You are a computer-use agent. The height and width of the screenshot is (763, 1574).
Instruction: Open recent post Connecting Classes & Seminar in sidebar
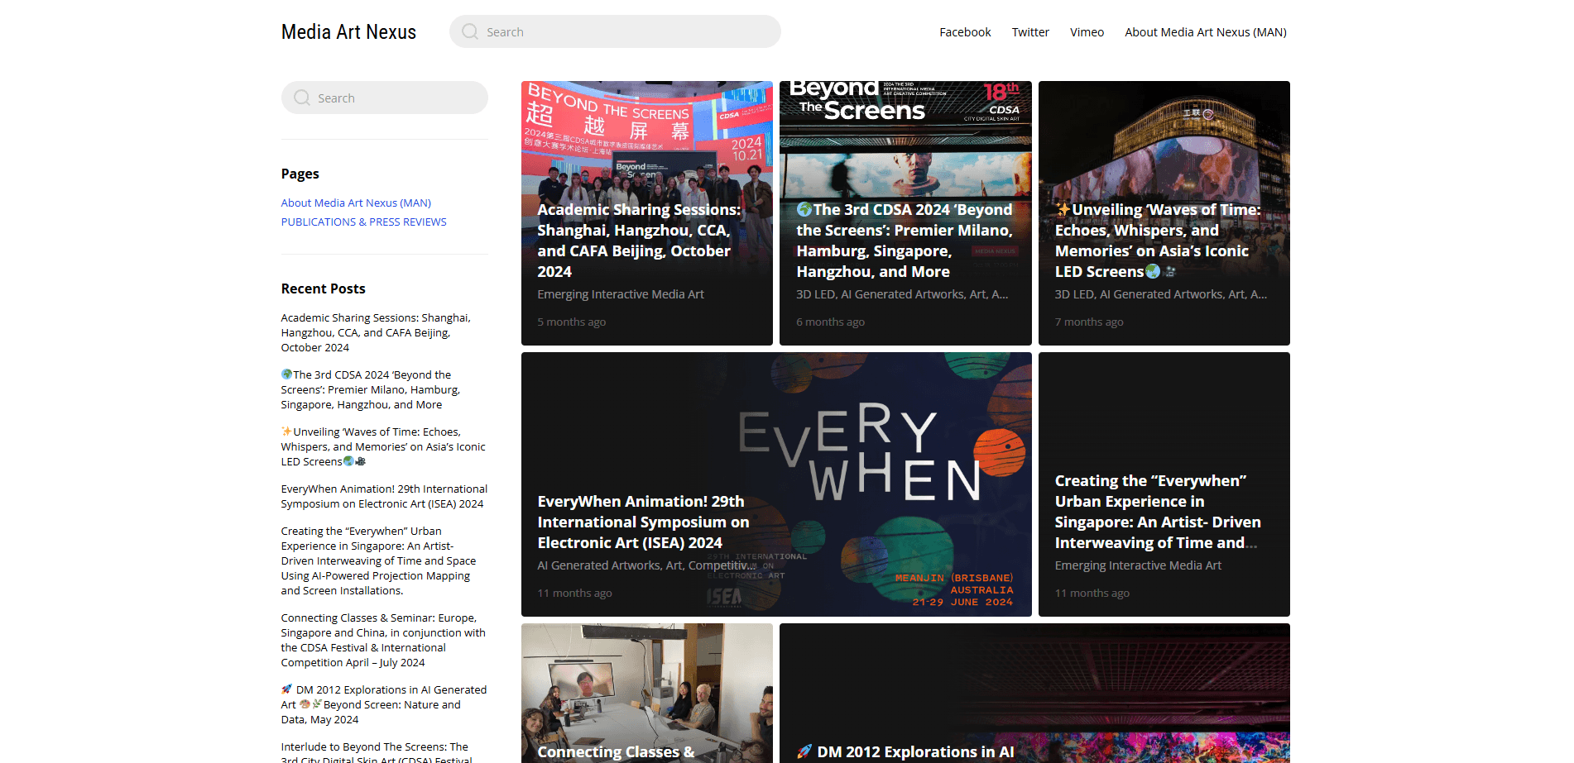tap(383, 640)
